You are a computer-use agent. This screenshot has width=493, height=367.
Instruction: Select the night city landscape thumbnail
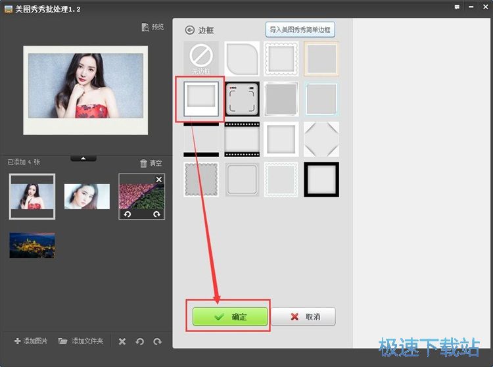pos(32,245)
